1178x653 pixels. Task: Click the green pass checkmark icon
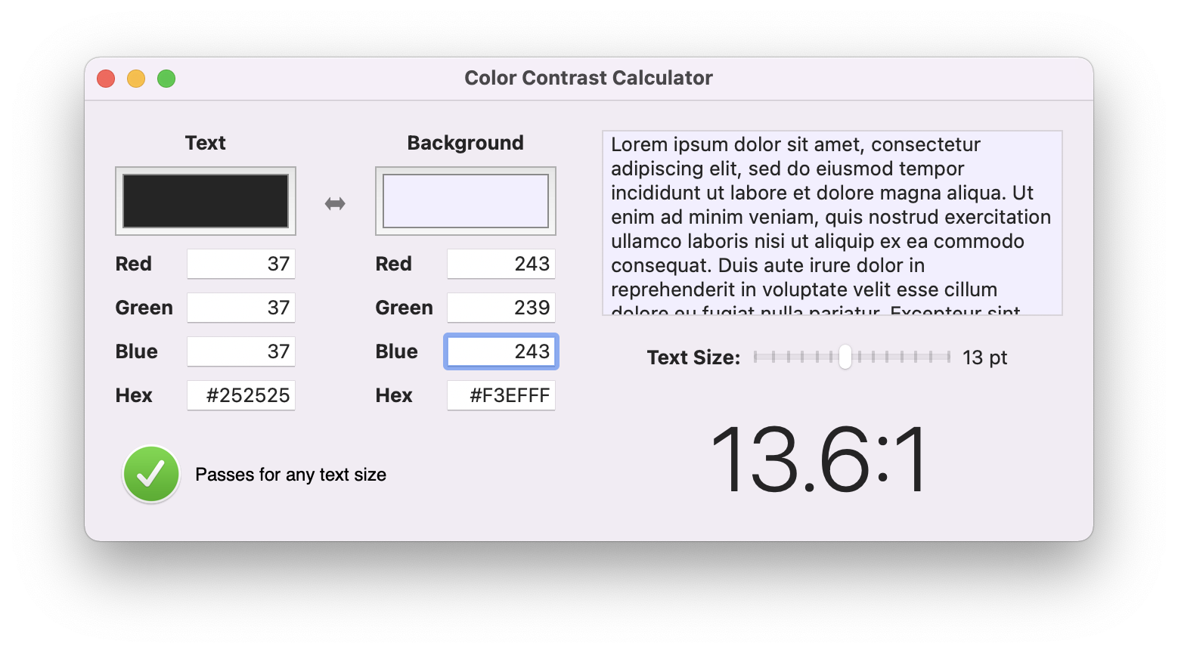pos(150,474)
